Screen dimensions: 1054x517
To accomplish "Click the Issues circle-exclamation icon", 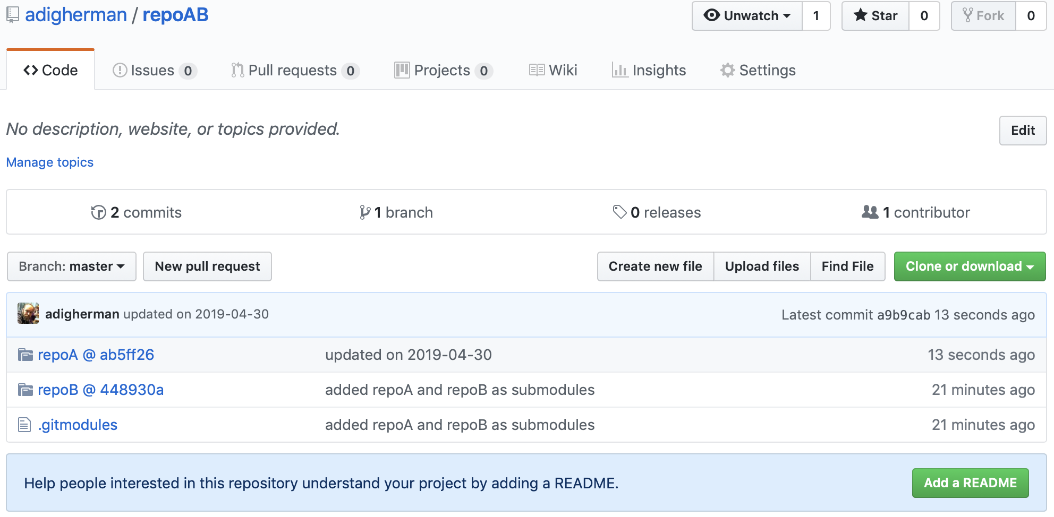I will [x=120, y=70].
